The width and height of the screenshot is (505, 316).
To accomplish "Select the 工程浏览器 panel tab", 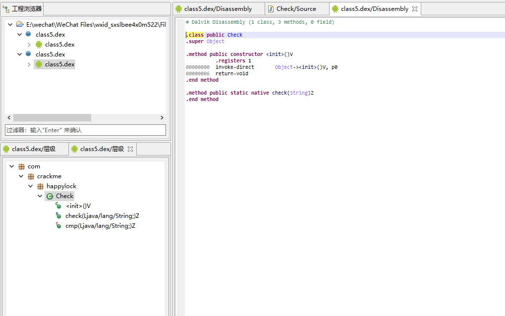I will click(22, 9).
